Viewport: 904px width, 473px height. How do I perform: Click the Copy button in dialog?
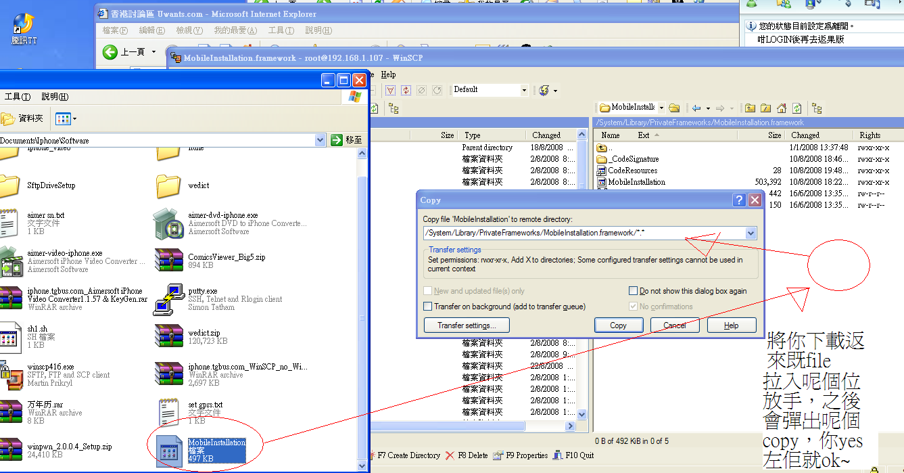618,325
